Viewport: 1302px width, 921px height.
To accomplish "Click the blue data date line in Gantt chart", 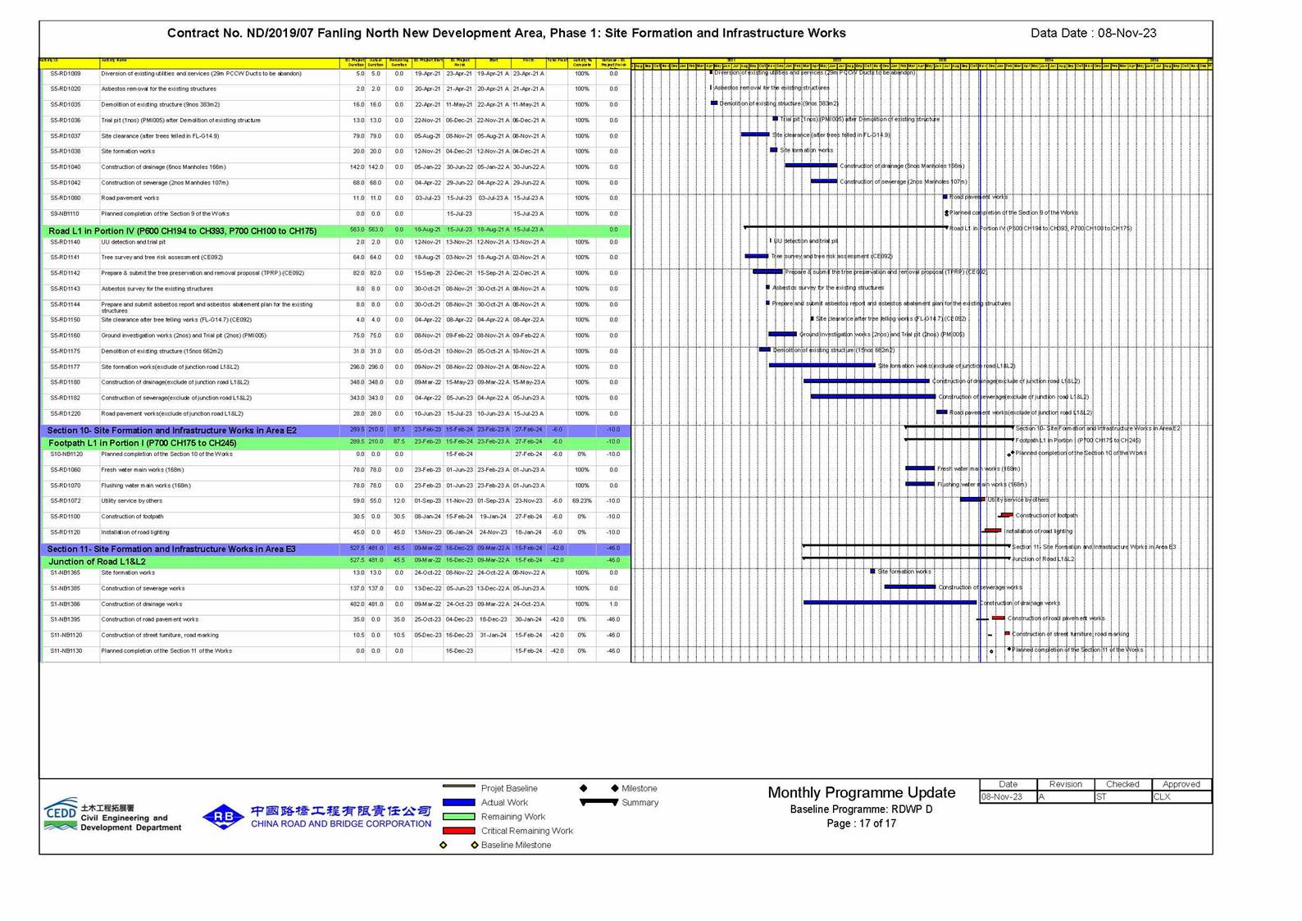I will (x=980, y=328).
